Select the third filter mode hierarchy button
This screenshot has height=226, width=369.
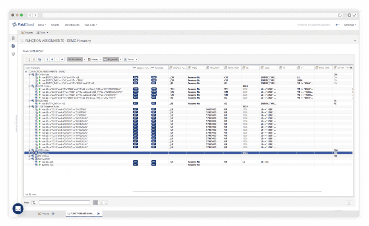coord(105,202)
